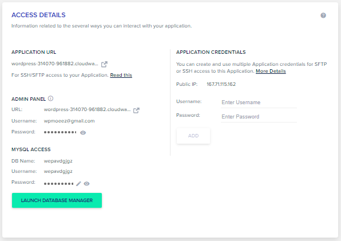The height and width of the screenshot is (241, 341).
Task: Reveal Admin Panel password with eye icon
Action: [x=83, y=133]
